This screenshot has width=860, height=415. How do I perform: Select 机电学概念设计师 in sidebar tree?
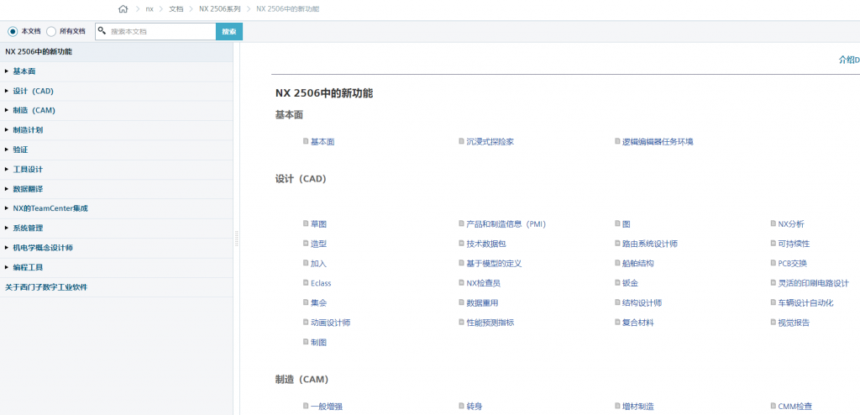click(43, 248)
